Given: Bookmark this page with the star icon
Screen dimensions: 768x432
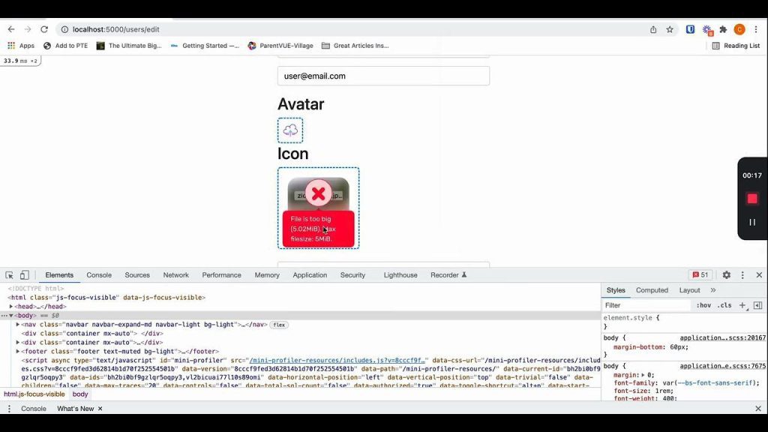Looking at the screenshot, I should tap(670, 29).
